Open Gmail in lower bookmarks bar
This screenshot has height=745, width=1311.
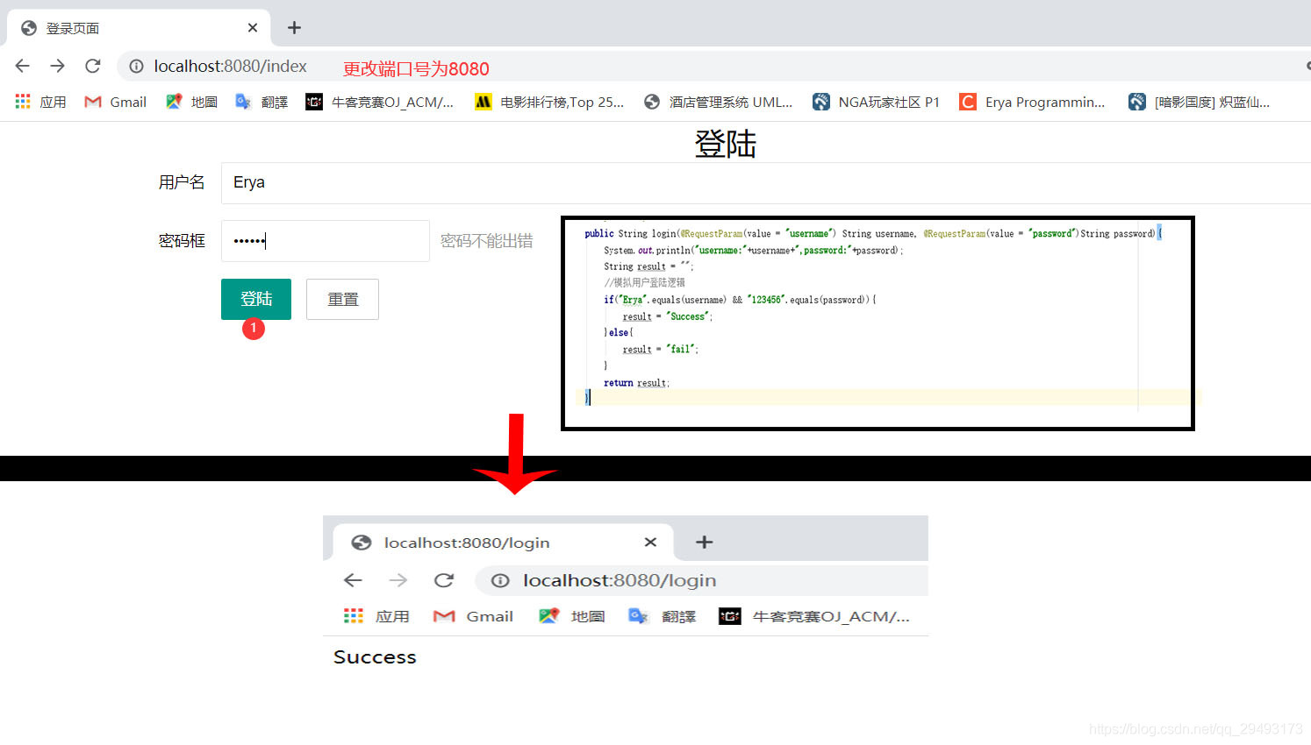tap(473, 616)
